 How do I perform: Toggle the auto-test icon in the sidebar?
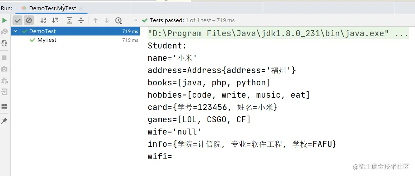pos(4,43)
